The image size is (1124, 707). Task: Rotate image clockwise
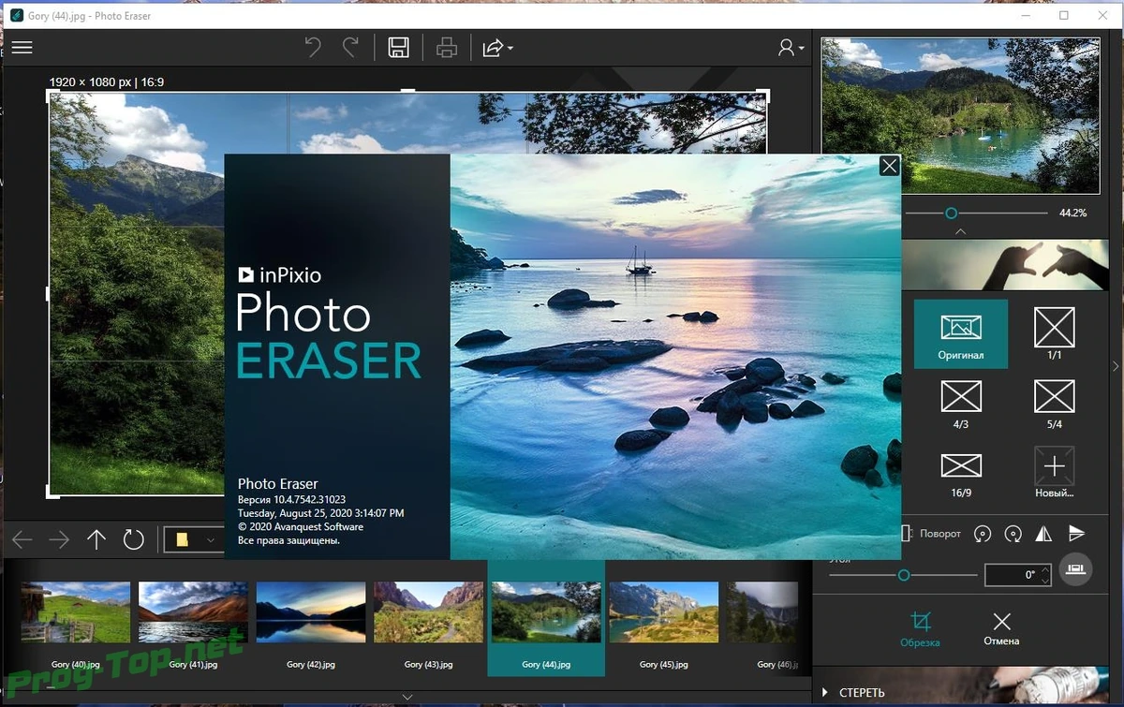click(1013, 534)
